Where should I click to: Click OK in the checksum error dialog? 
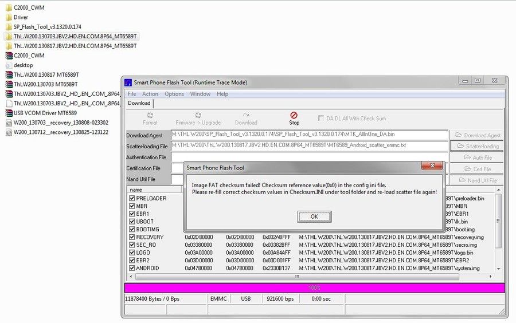314,216
